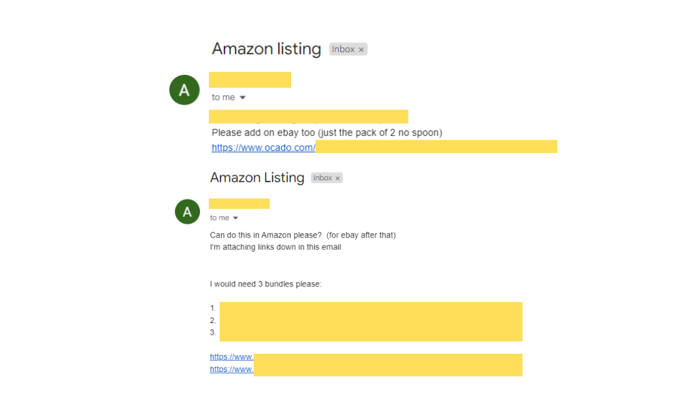Click the Inbox label on the bundles email
Screen dimensions: 683x402
322,178
